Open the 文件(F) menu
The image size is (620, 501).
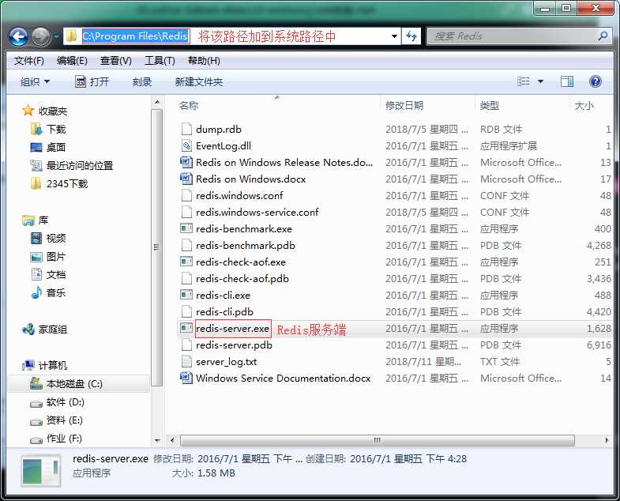pos(29,61)
